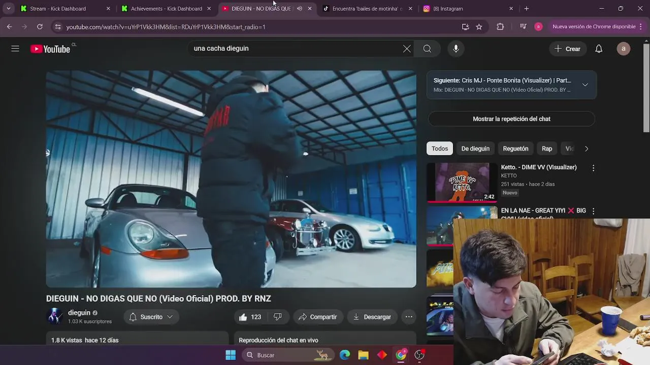This screenshot has width=650, height=365.
Task: Open account avatar menu
Action: coord(624,49)
